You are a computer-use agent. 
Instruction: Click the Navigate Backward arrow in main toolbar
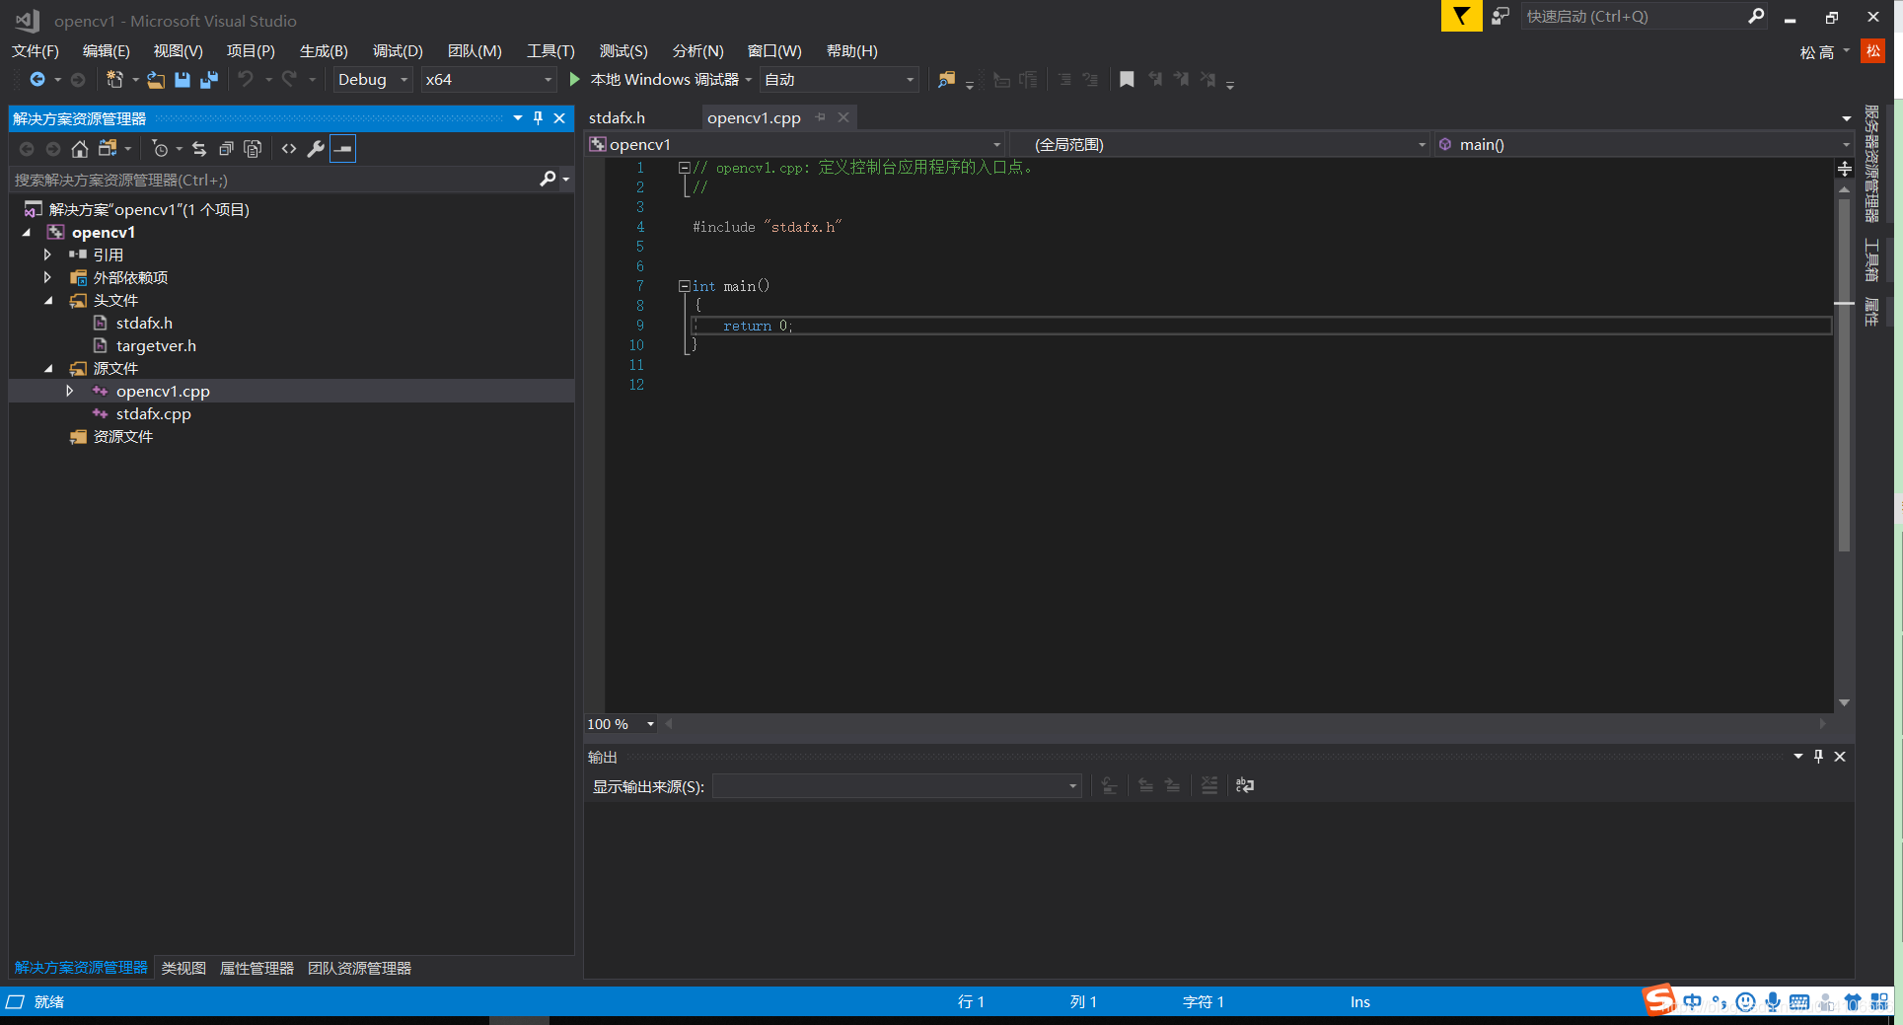point(37,80)
